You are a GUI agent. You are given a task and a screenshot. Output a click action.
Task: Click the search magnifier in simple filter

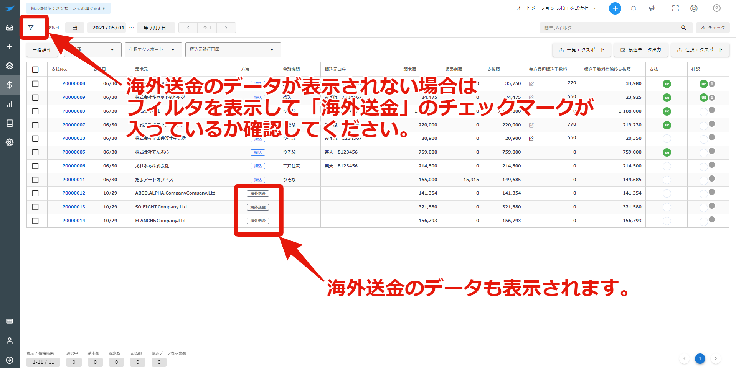683,28
